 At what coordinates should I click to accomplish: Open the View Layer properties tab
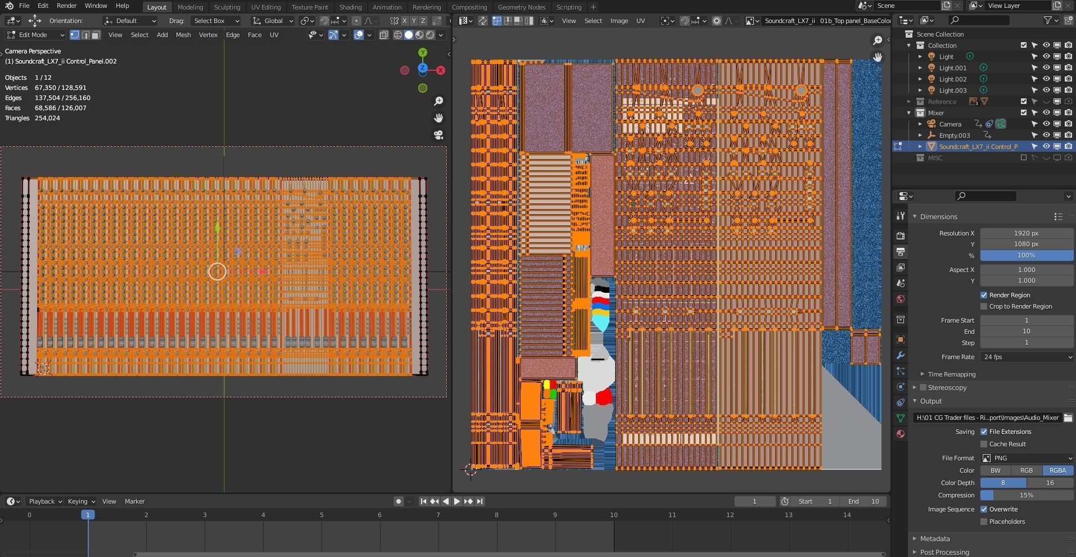coord(901,268)
